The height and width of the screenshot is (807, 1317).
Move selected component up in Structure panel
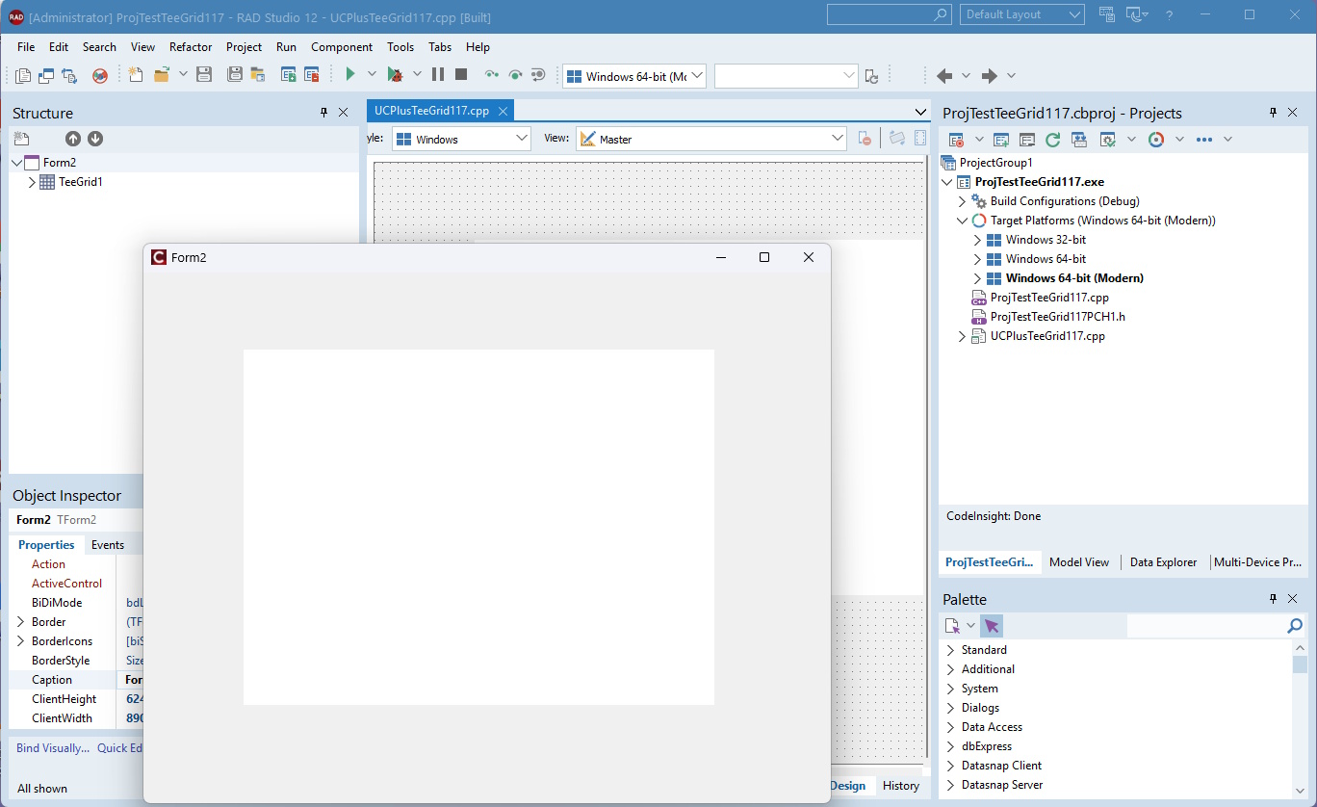pyautogui.click(x=73, y=139)
